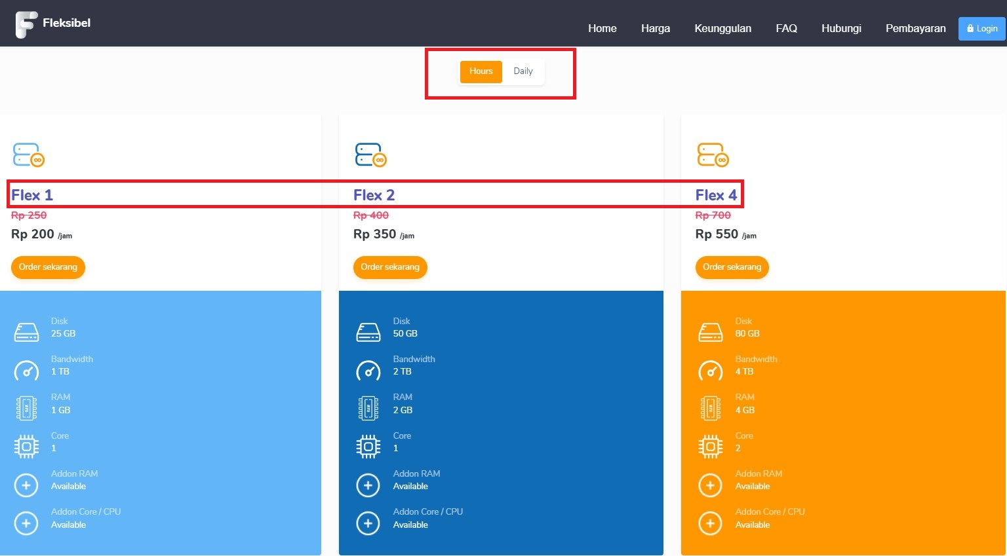The width and height of the screenshot is (1007, 556).
Task: Select the Pembayaran navigation item
Action: (915, 28)
